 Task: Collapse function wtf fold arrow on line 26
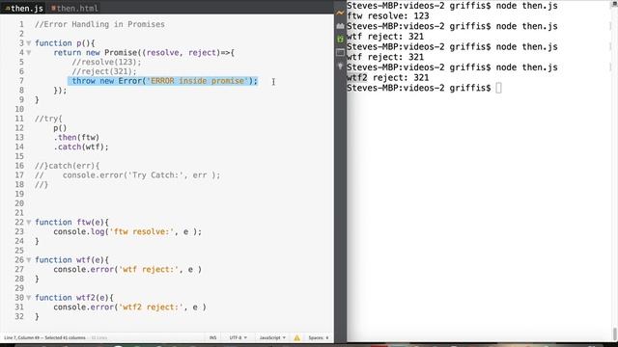pos(29,260)
